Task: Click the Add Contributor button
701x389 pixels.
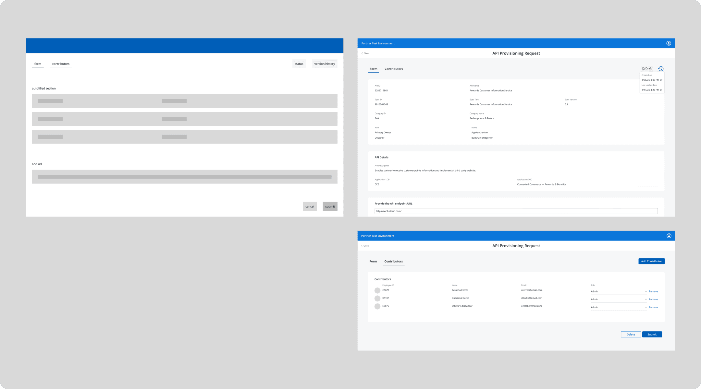Action: point(651,261)
